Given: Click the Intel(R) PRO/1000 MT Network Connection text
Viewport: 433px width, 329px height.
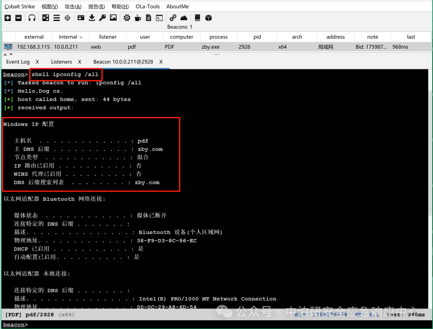Looking at the screenshot, I should pos(207,299).
